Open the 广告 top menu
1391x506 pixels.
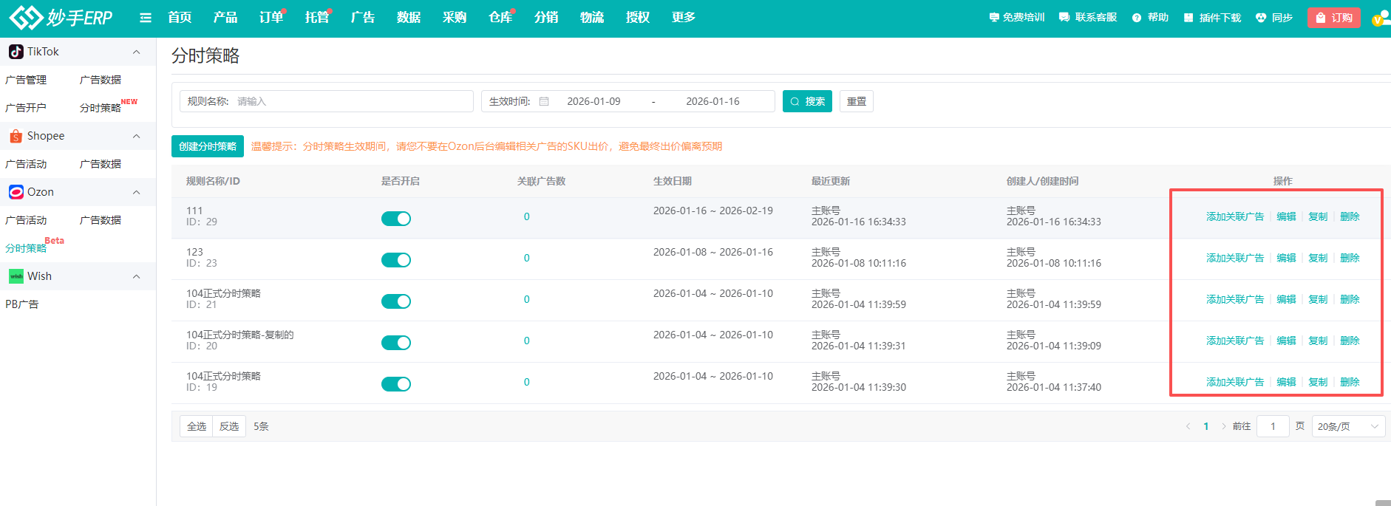click(x=362, y=18)
